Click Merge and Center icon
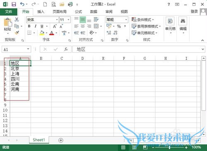 click(x=96, y=26)
